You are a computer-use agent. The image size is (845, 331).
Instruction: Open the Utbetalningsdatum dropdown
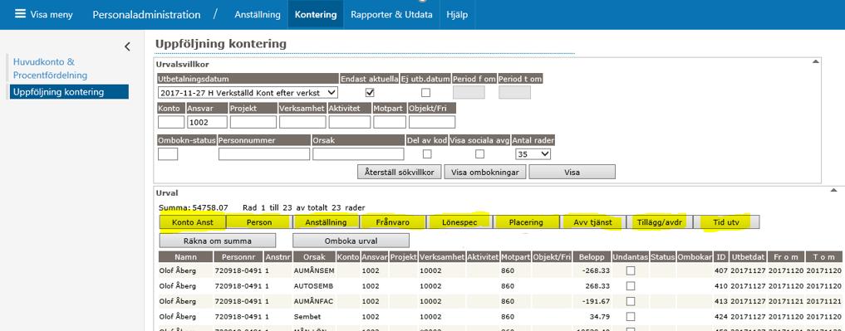point(248,93)
